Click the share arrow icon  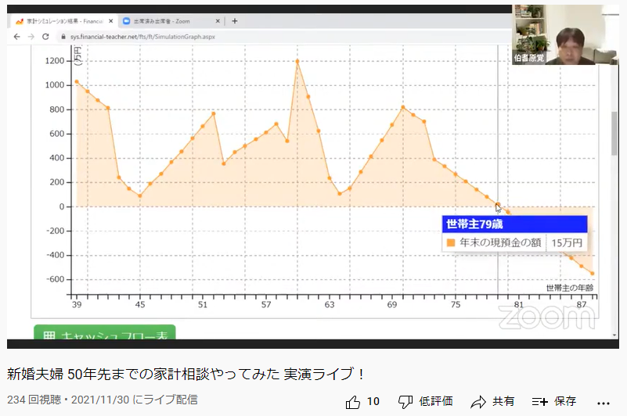click(477, 402)
